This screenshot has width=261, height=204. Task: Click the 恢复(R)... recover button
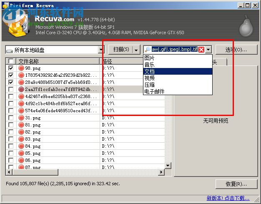[x=236, y=184]
